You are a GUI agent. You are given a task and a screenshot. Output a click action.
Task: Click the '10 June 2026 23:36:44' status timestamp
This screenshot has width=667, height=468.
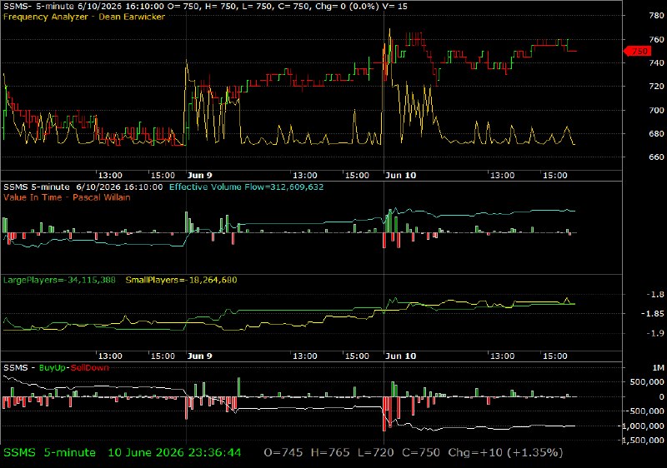pyautogui.click(x=174, y=453)
